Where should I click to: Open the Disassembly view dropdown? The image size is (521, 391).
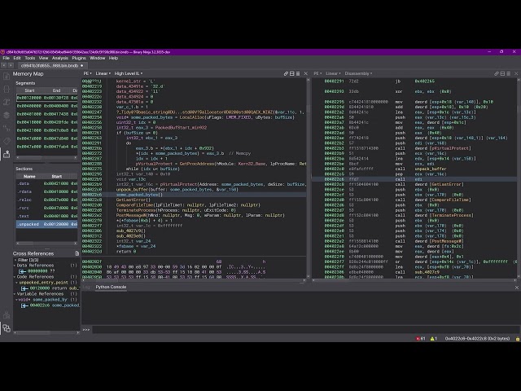pos(358,73)
